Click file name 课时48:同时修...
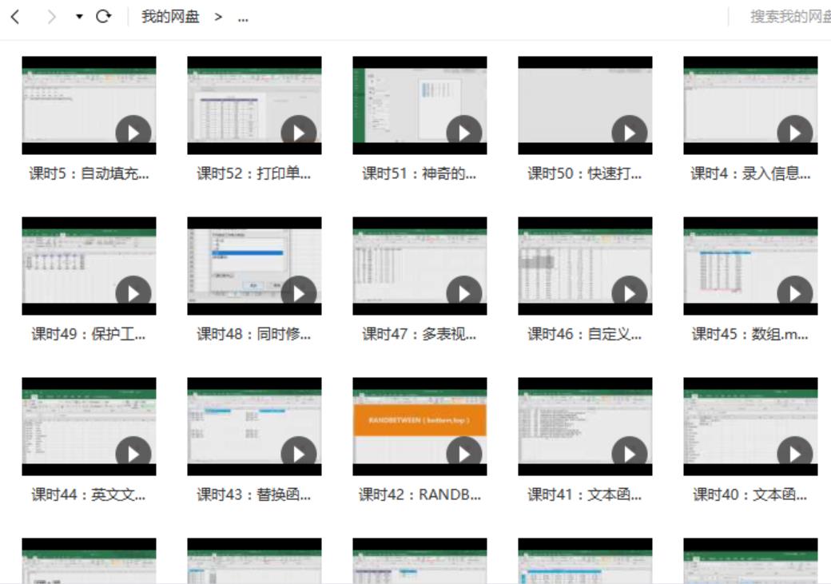 click(x=254, y=334)
